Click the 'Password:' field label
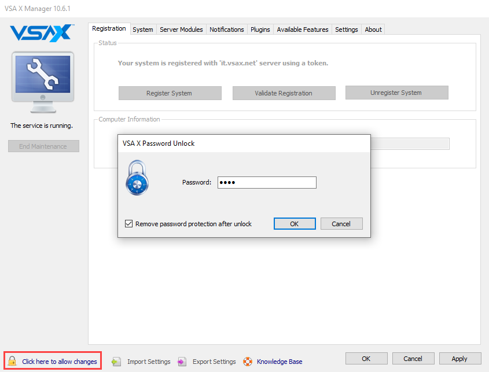 click(x=197, y=182)
